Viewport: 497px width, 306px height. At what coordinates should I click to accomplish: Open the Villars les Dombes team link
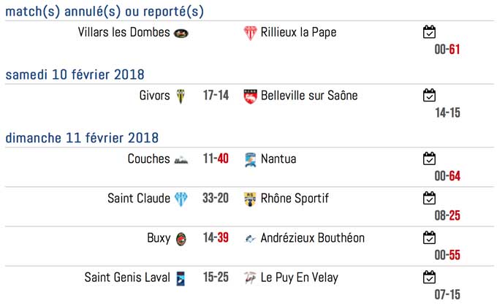coord(124,32)
